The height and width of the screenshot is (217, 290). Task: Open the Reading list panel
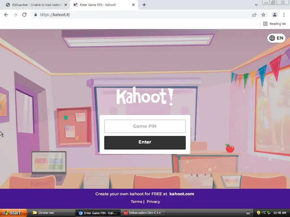tap(275, 24)
